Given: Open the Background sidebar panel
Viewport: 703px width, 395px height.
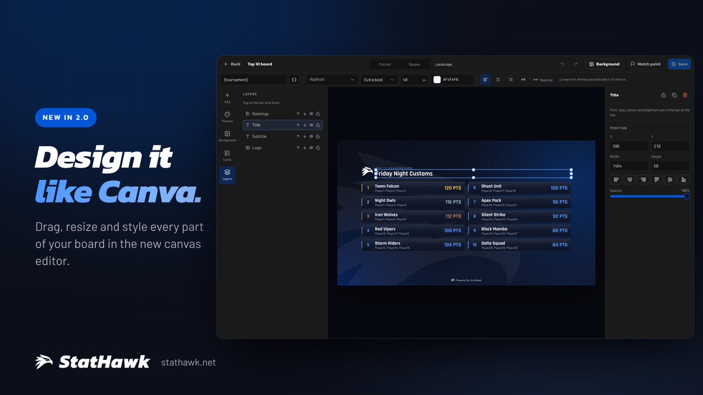Looking at the screenshot, I should click(x=227, y=136).
